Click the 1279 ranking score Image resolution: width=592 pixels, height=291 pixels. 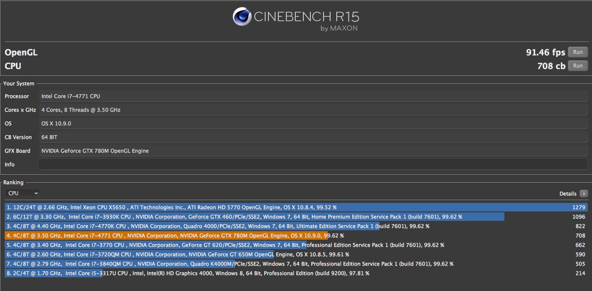[578, 207]
